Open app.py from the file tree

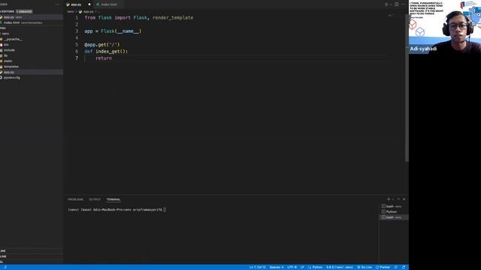point(32,72)
